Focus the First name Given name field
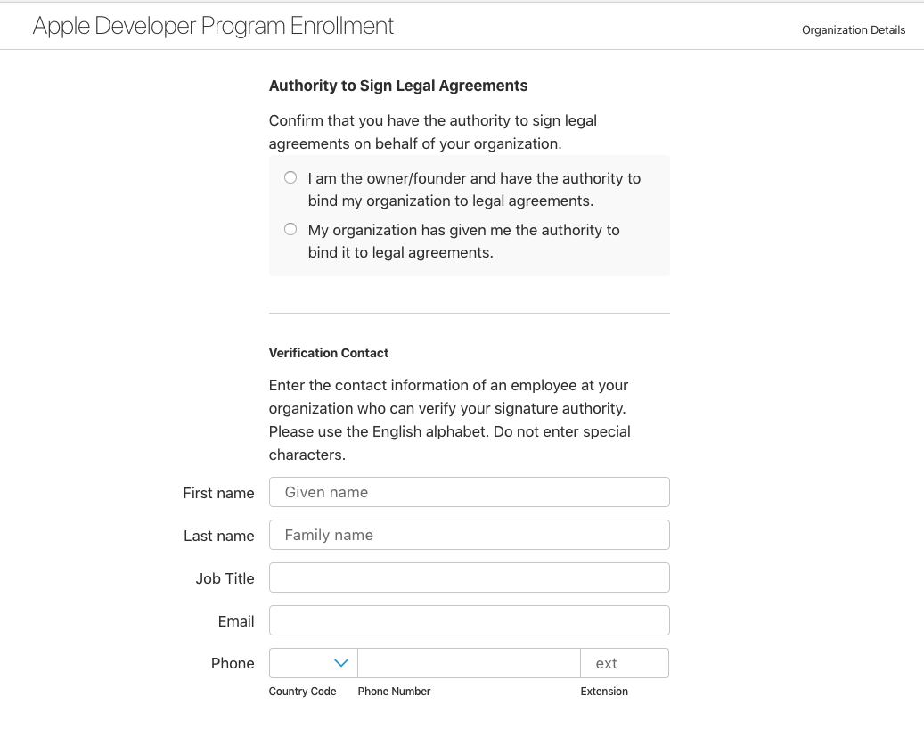 point(469,492)
